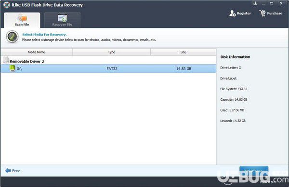Click the Drive Letter: G text
Image resolution: width=289 pixels, height=187 pixels.
coord(231,68)
